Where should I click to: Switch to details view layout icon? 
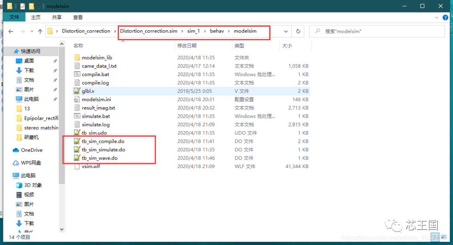click(435, 237)
